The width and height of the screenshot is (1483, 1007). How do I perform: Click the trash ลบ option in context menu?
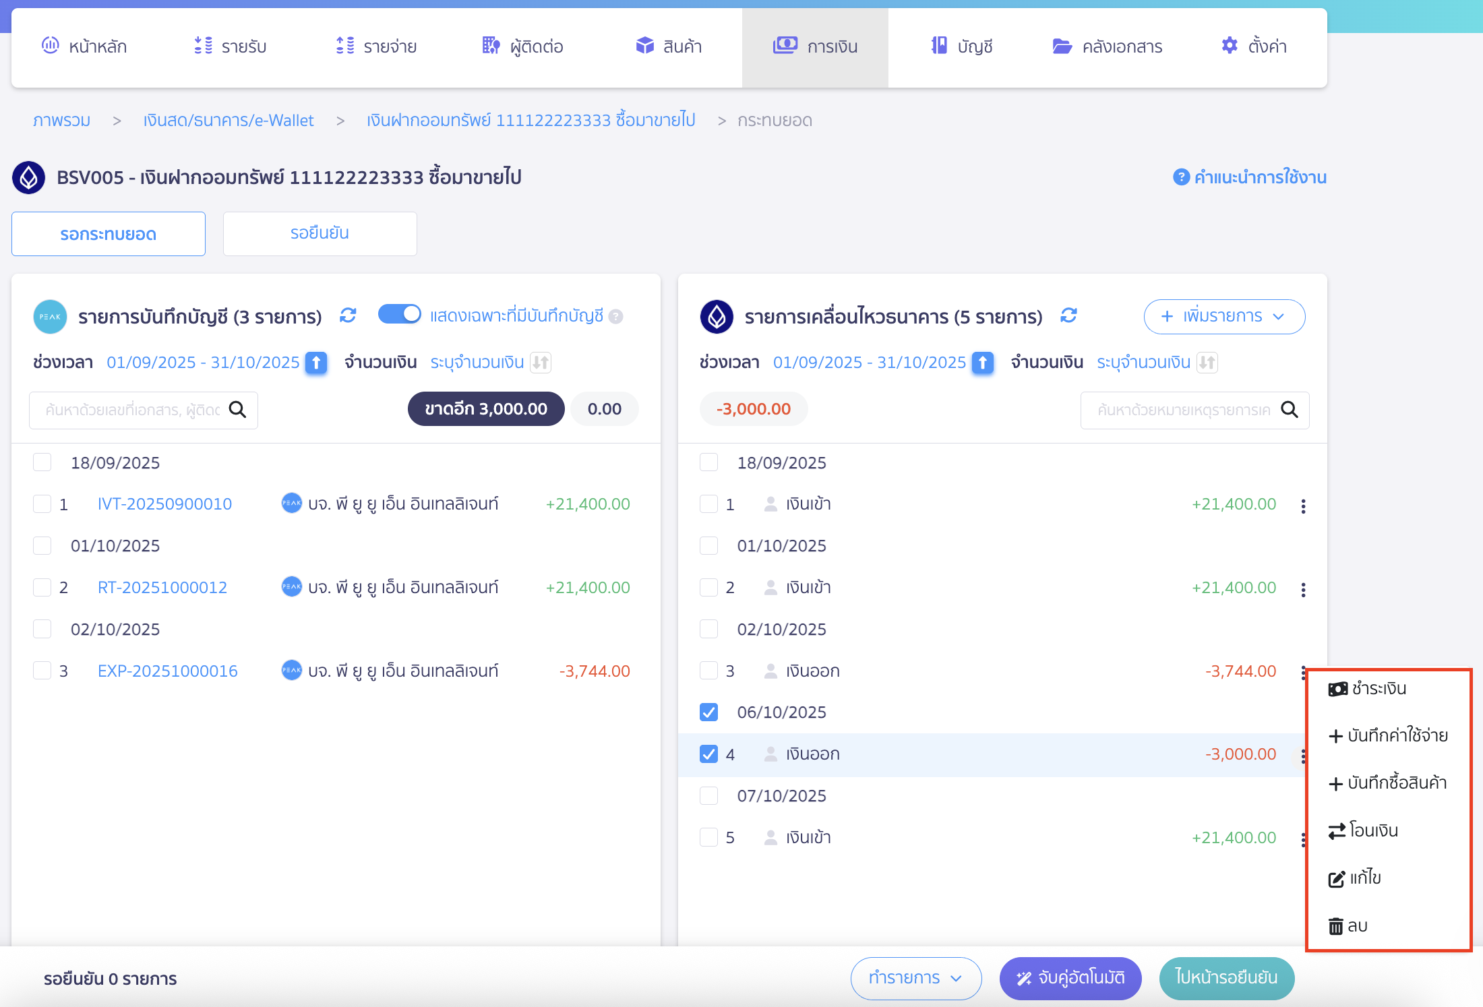1348,926
